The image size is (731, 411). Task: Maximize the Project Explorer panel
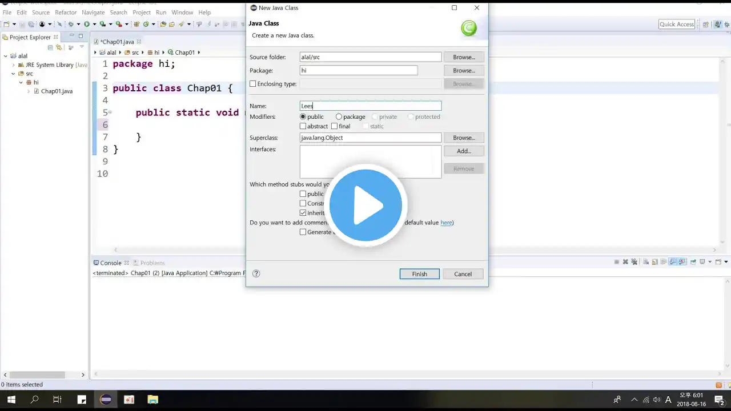click(81, 36)
